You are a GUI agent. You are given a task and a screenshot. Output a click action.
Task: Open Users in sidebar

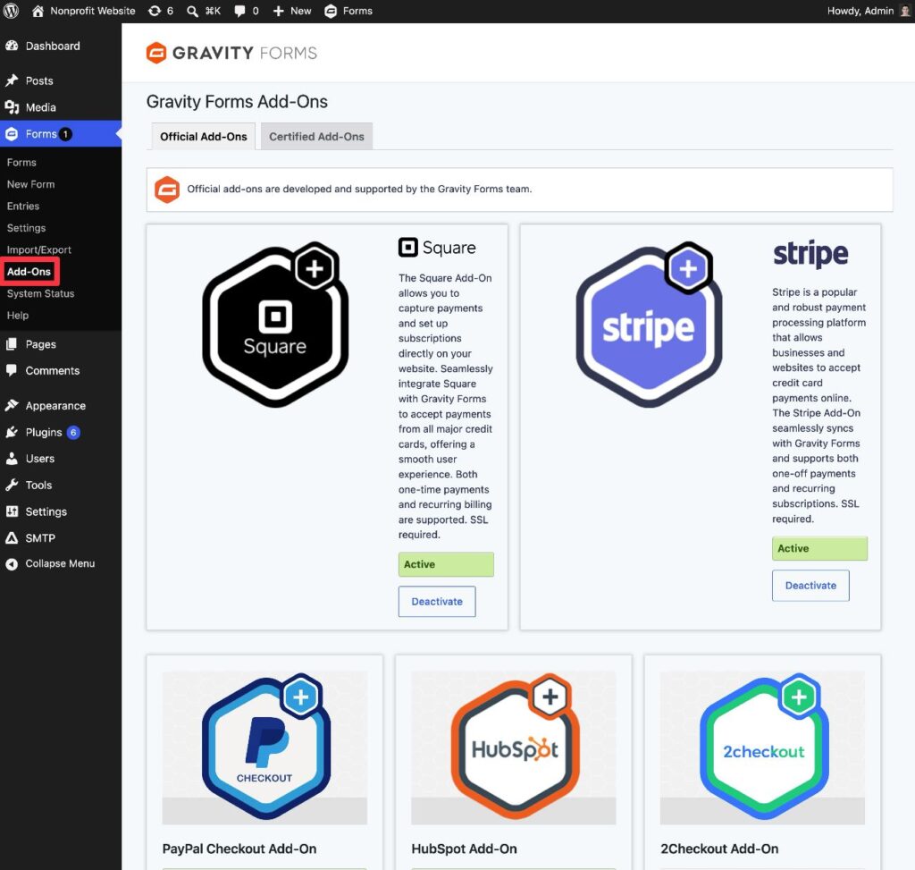click(x=61, y=459)
